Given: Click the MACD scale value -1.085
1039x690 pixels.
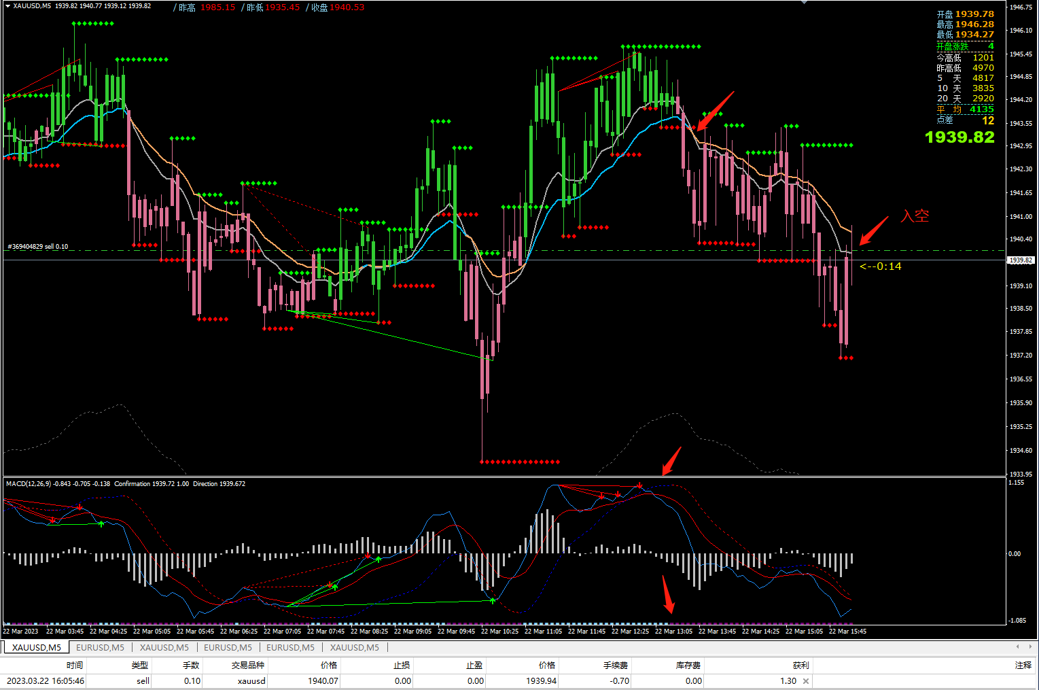Looking at the screenshot, I should [1017, 621].
